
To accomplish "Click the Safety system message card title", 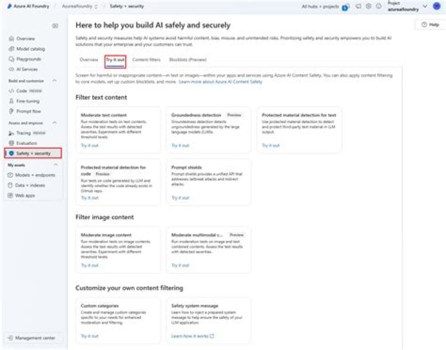I will pyautogui.click(x=195, y=305).
